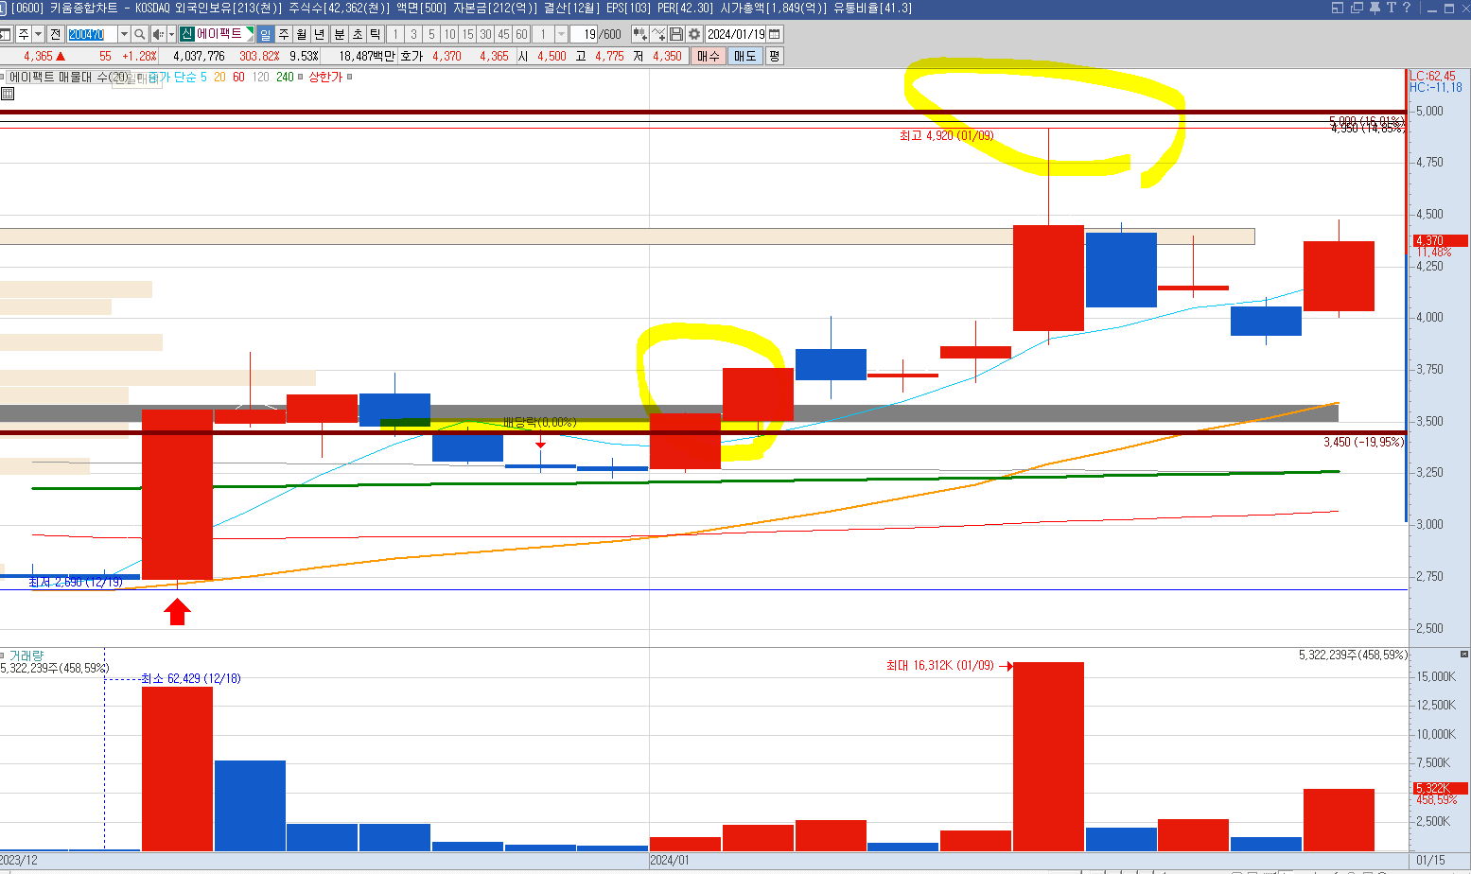Image resolution: width=1471 pixels, height=874 pixels.
Task: Select the 30 interval button
Action: [x=485, y=34]
